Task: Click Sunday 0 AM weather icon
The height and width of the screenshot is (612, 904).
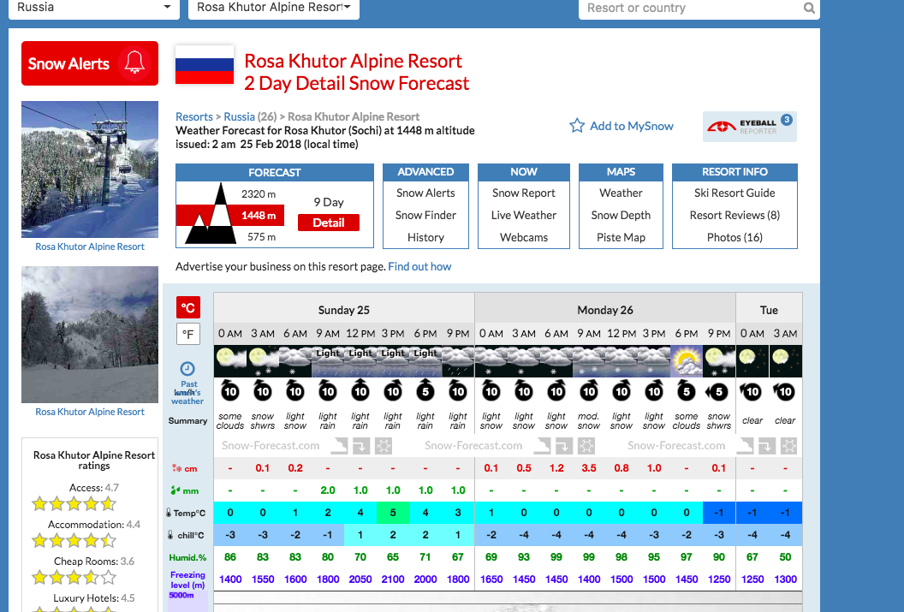Action: click(x=230, y=361)
